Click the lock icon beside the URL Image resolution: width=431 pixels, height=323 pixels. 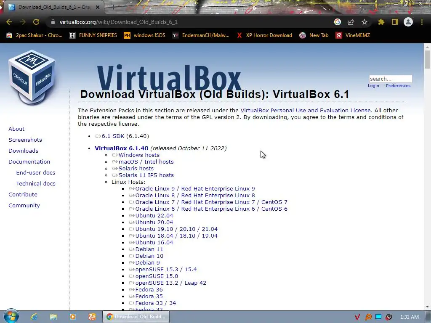[53, 22]
